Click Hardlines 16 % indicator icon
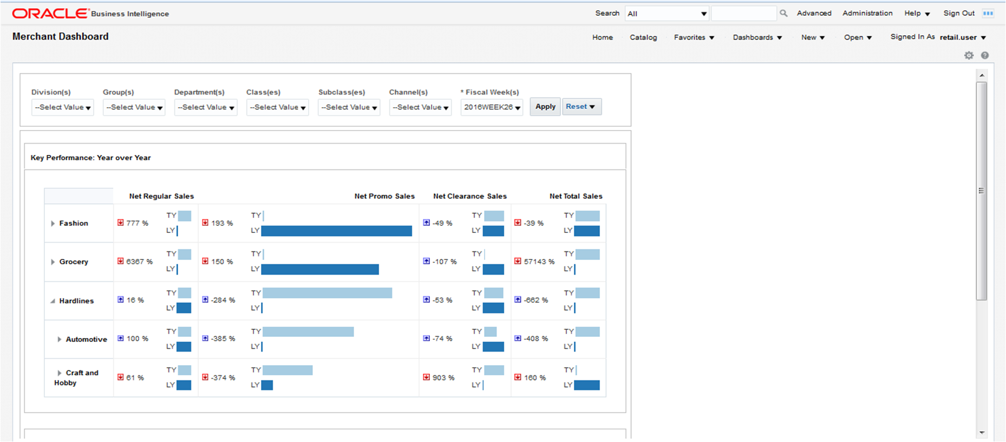The height and width of the screenshot is (442, 1006). [121, 300]
